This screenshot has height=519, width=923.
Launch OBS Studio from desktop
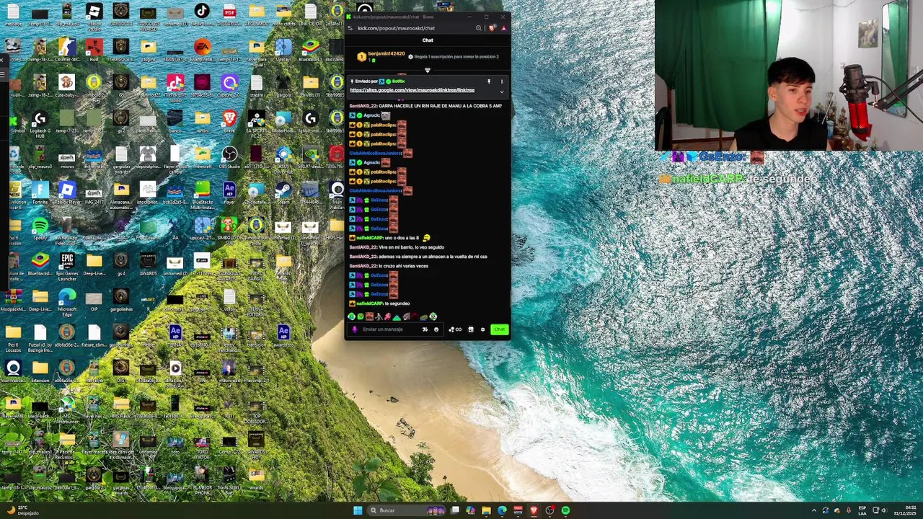229,157
